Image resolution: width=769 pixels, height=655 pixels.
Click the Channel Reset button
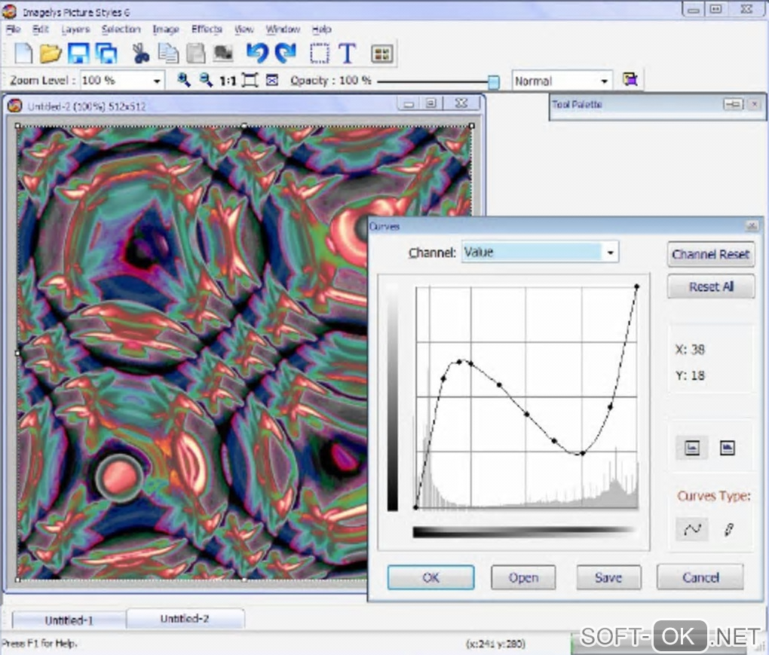point(711,254)
